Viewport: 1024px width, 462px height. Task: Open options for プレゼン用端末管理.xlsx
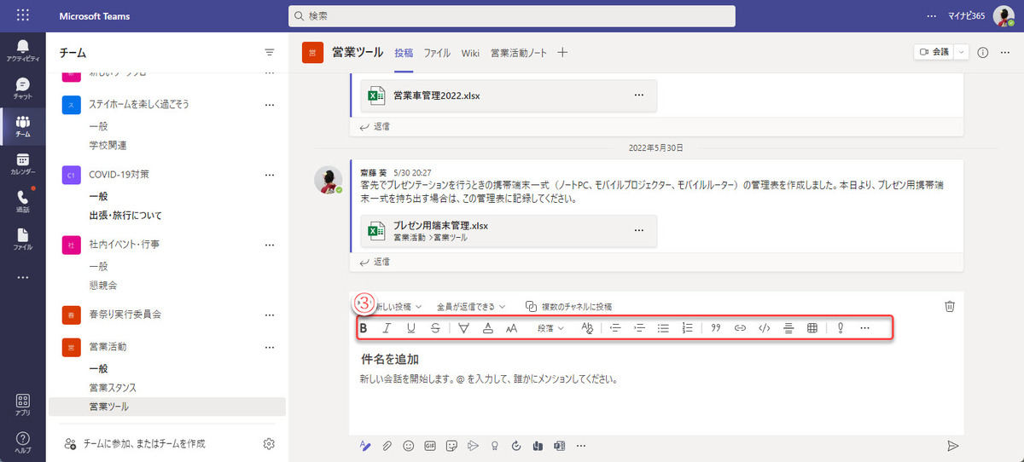[638, 230]
